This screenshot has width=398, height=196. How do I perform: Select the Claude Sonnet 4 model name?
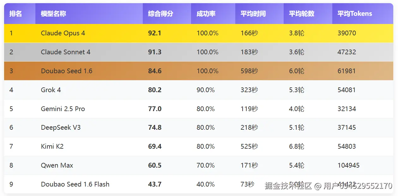[x=66, y=52]
